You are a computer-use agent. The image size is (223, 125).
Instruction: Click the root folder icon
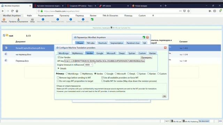pyautogui.click(x=7, y=35)
